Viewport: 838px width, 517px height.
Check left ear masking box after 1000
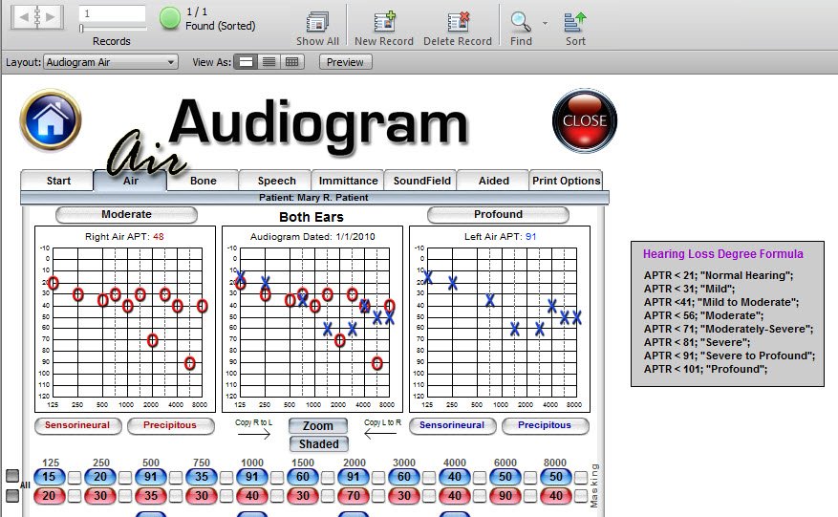click(277, 477)
